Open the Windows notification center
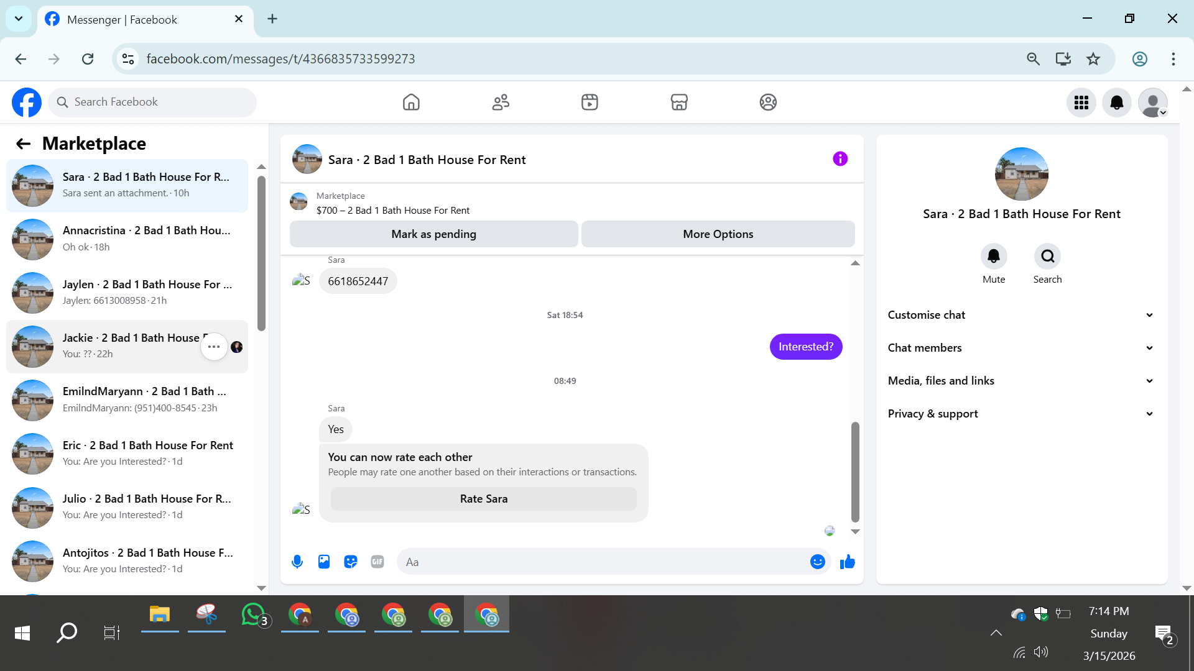The height and width of the screenshot is (671, 1194). pos(1164,635)
